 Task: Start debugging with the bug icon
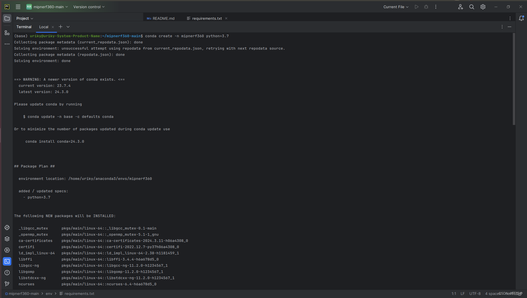(426, 6)
